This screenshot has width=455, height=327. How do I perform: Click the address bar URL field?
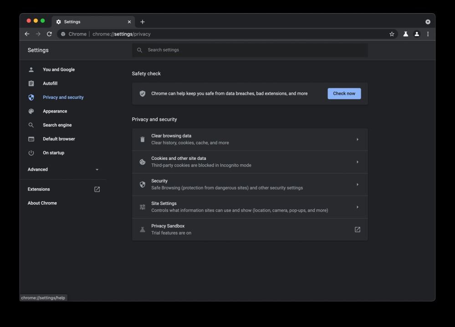point(228,34)
